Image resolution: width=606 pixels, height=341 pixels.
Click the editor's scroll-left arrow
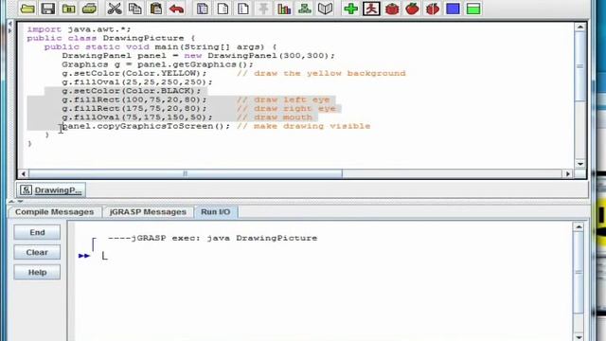[x=23, y=174]
